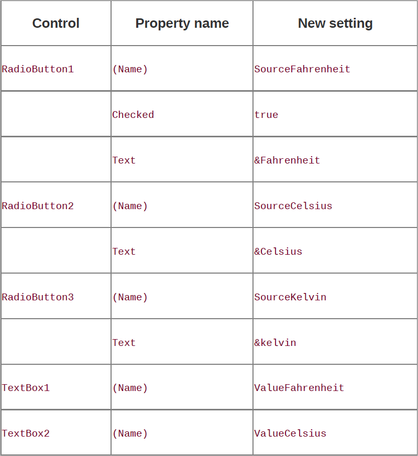The width and height of the screenshot is (418, 456).
Task: Click the &Celsius text value
Action: (x=278, y=251)
